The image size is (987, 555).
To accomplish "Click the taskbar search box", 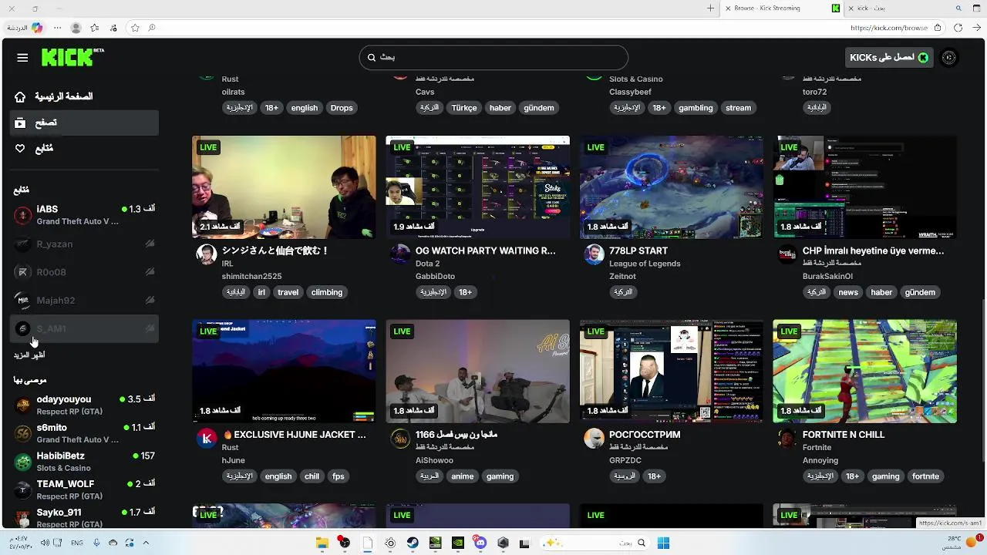I will pos(595,543).
